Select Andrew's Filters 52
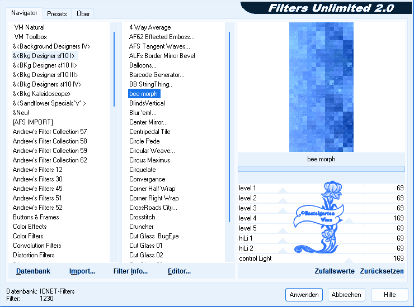Viewport: 414px width, 307px height. click(x=37, y=208)
